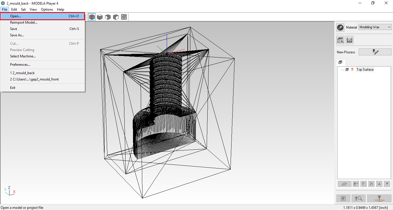Select the Top Surface tree item
This screenshot has height=210, width=393.
(365, 70)
